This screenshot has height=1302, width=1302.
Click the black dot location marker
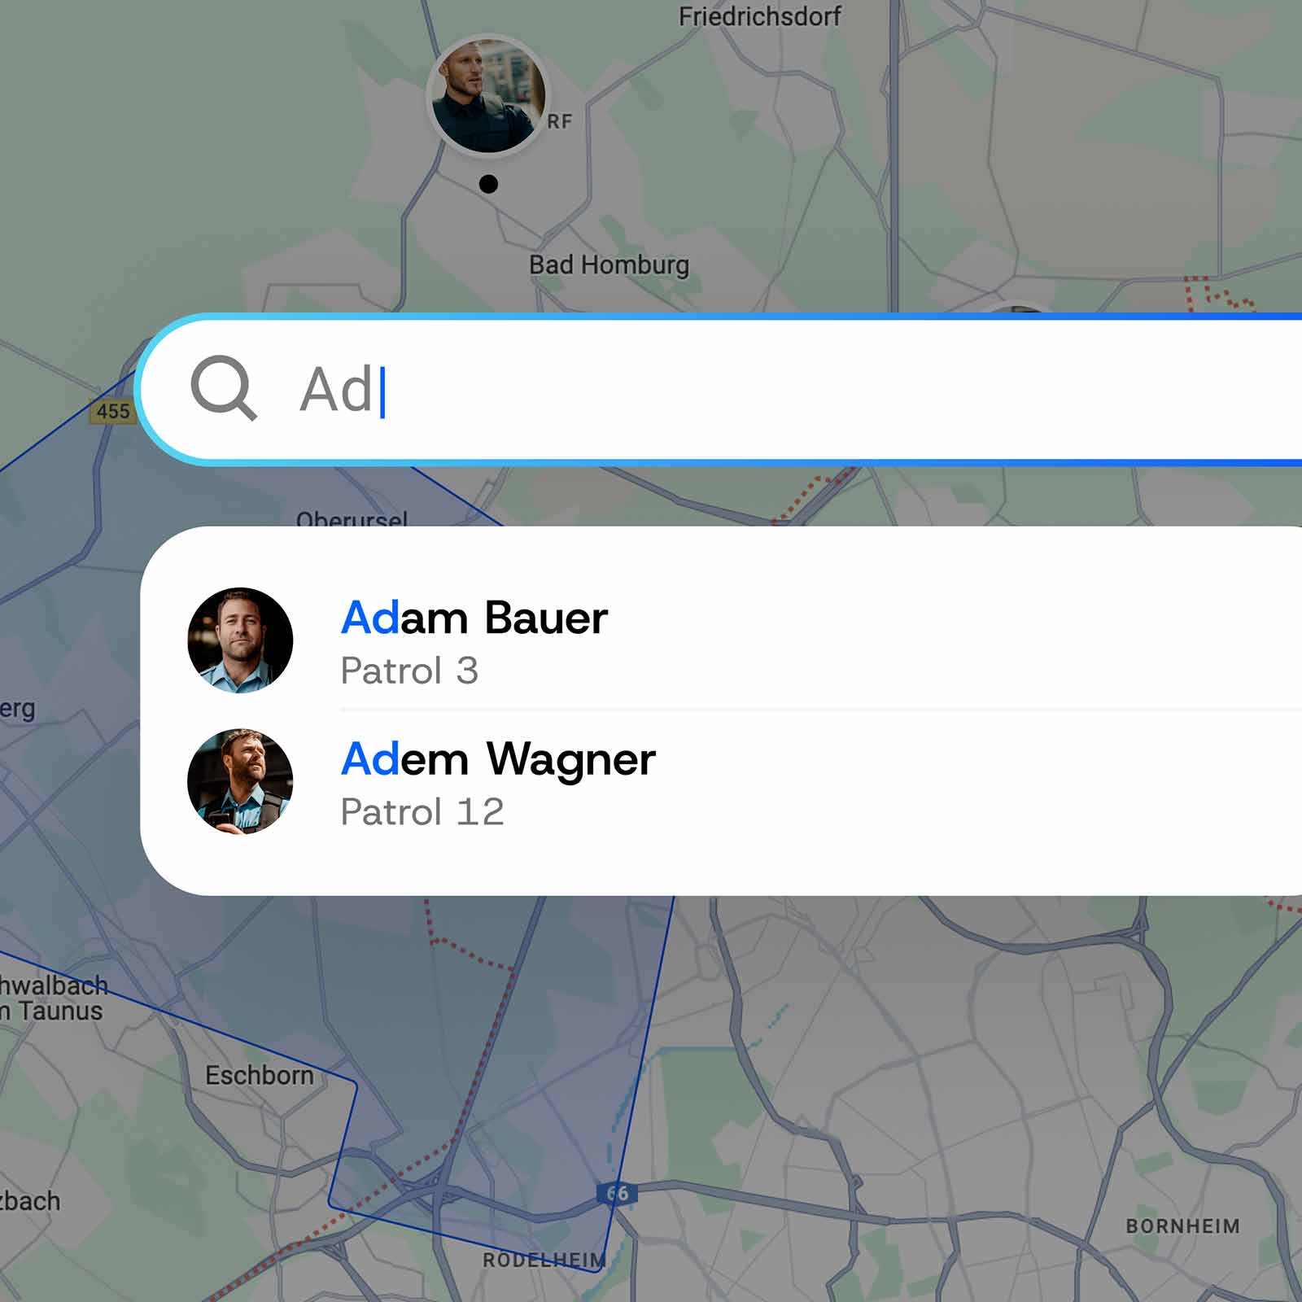(488, 184)
